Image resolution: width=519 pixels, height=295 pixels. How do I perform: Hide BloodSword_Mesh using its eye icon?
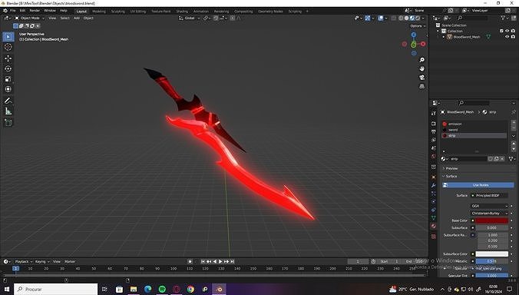point(507,37)
